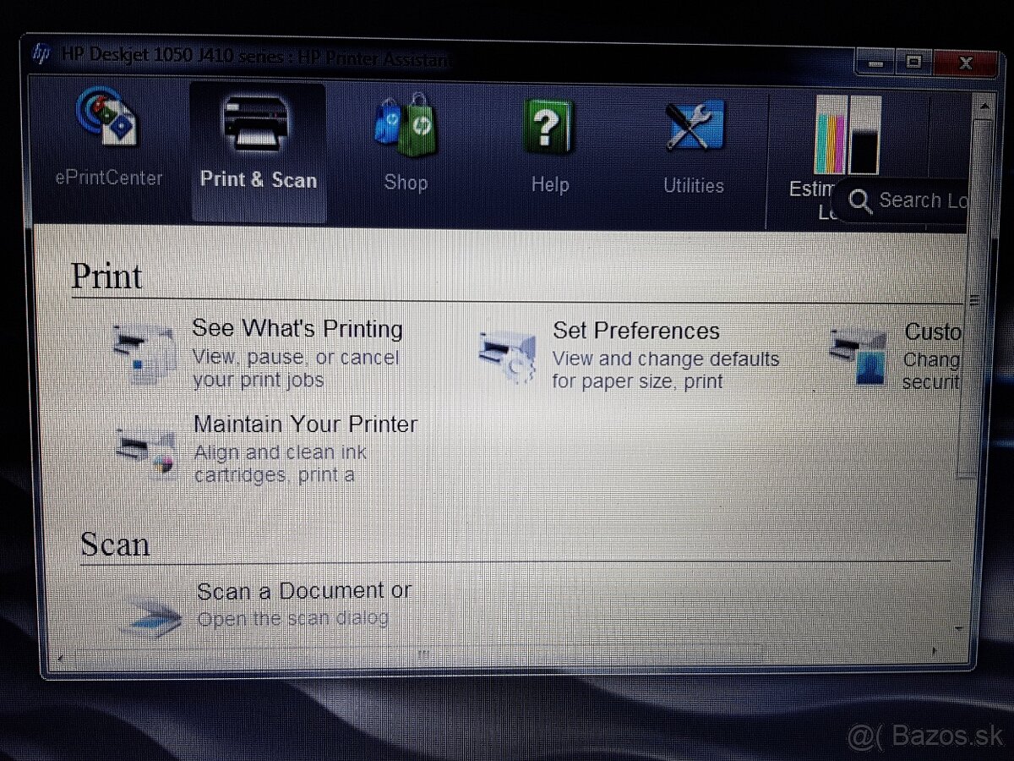Open Help via the question mark icon

point(549,127)
